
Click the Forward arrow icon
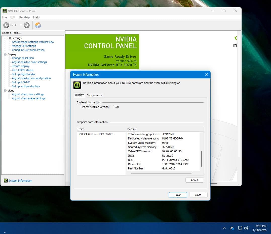(x=27, y=25)
